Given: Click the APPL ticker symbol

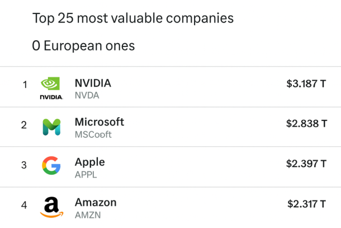Looking at the screenshot, I should 86,175.
